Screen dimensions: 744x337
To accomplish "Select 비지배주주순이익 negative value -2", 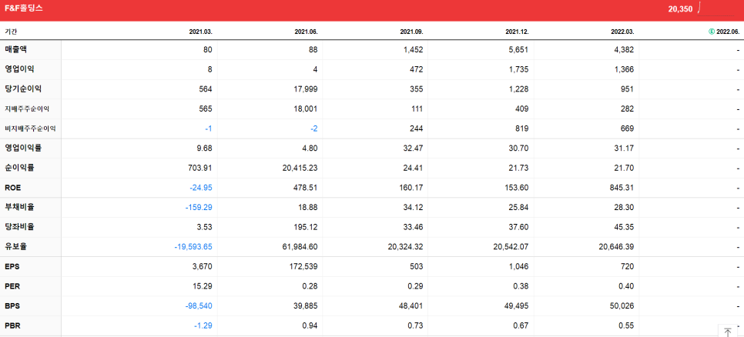I will (x=313, y=128).
